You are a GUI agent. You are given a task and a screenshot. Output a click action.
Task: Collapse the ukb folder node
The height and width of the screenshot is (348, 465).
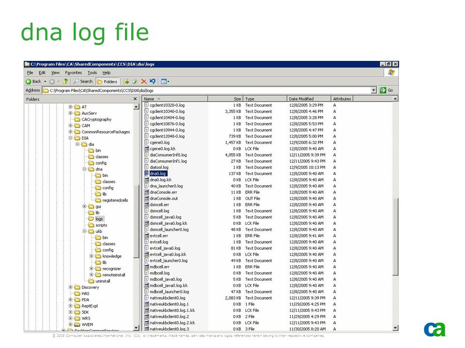[x=84, y=231]
